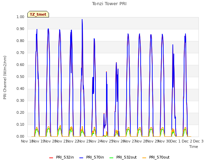Select the PRI_532in legend label
The height and width of the screenshot is (164, 219).
point(65,157)
